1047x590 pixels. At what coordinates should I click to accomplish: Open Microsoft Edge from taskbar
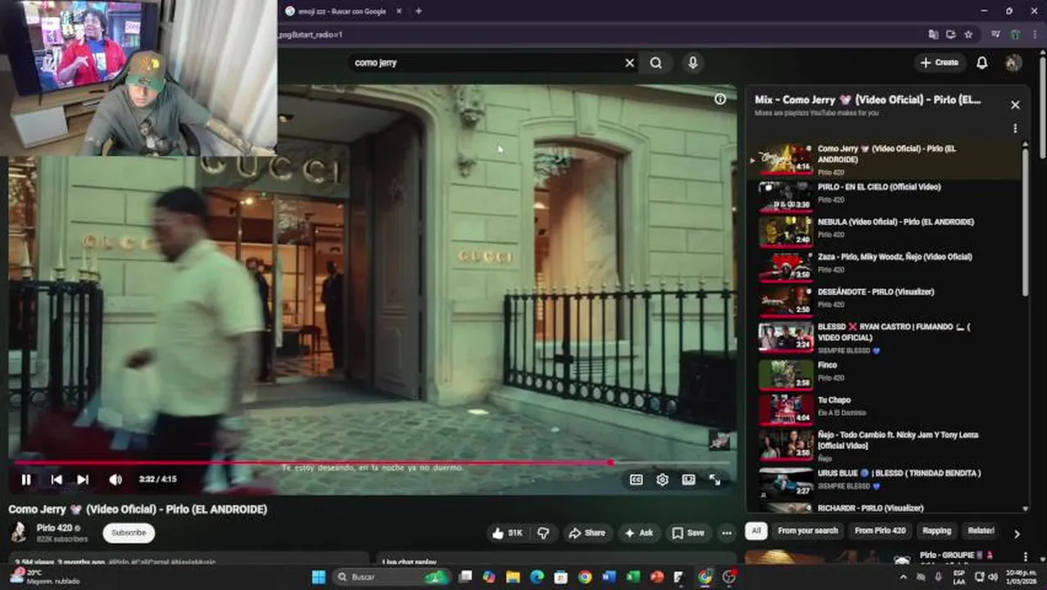(537, 577)
